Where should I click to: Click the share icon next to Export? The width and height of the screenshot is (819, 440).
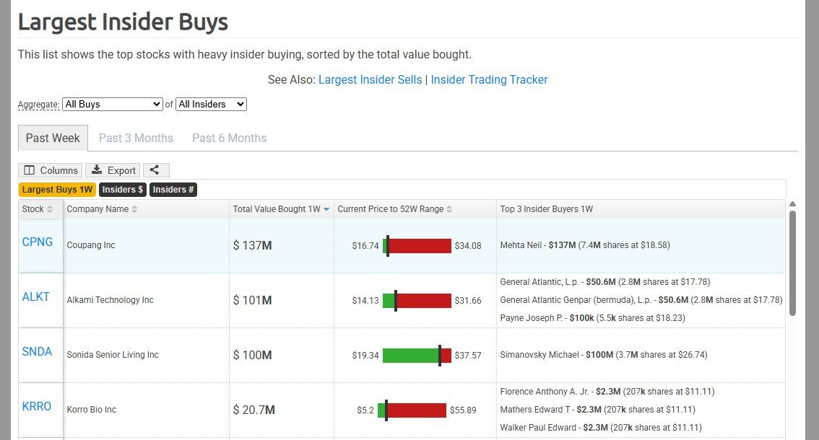pos(156,170)
